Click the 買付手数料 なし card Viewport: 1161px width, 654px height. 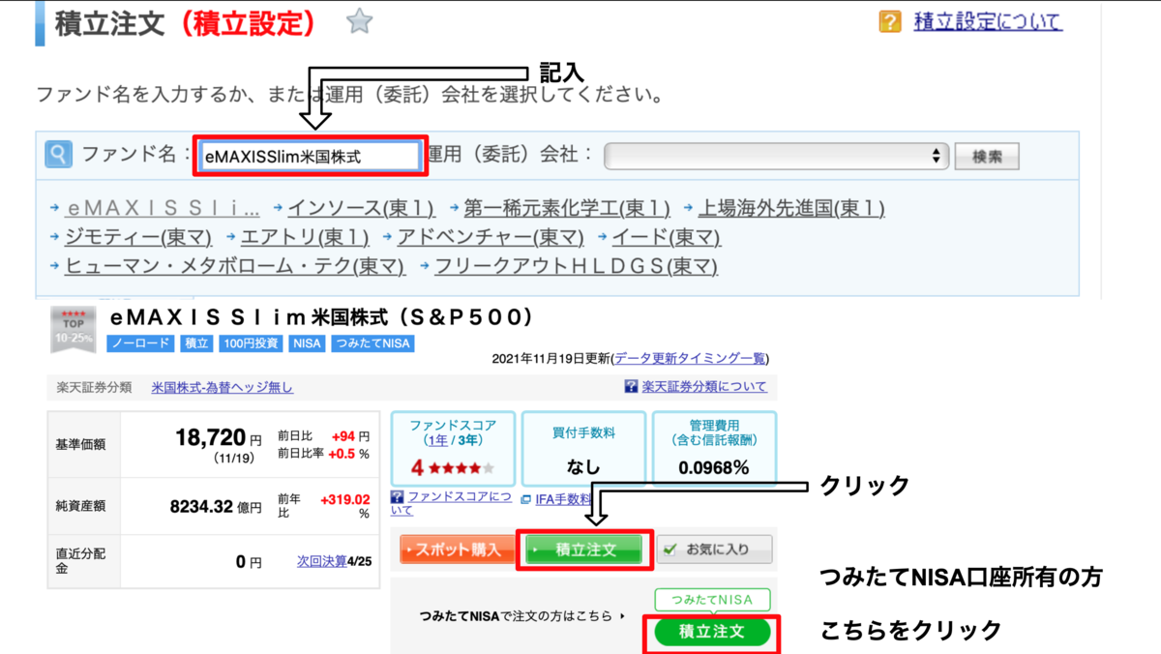click(x=582, y=448)
